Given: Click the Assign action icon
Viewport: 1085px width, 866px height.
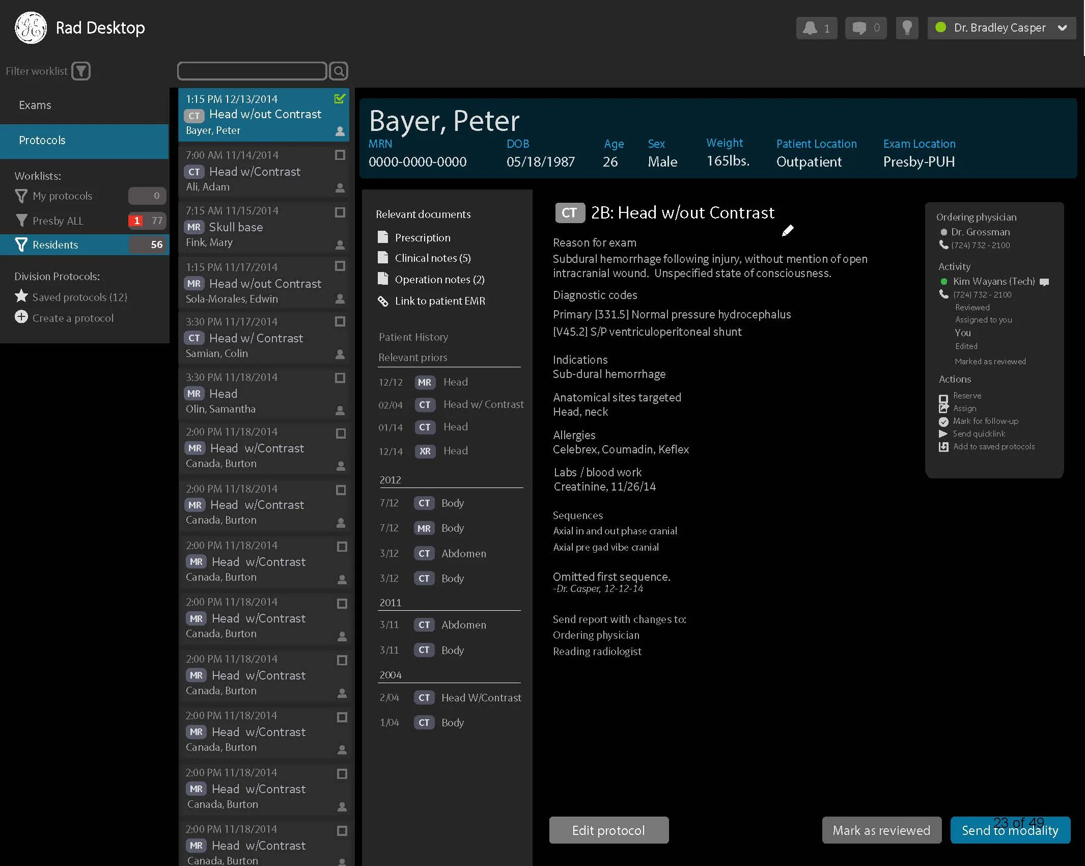Looking at the screenshot, I should [943, 408].
